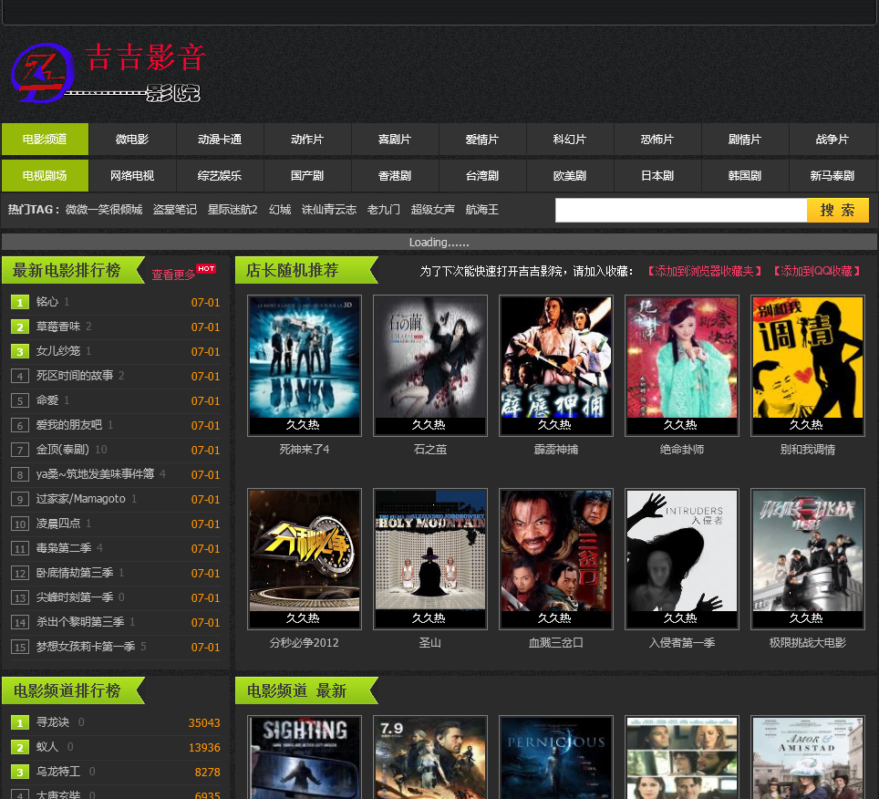Open the Amor & Amistad movie poster
This screenshot has width=879, height=799.
(x=808, y=757)
